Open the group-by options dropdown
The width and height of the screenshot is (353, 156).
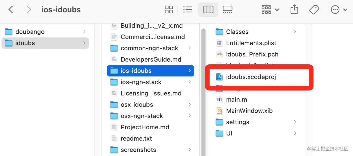[x=270, y=10]
